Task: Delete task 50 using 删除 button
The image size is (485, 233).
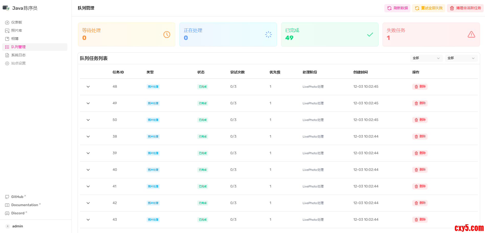Action: [x=420, y=120]
